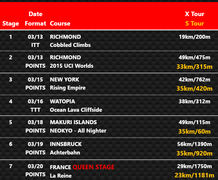Click the "Stage" column header
Screen dimensions: 218x180
pyautogui.click(x=11, y=23)
